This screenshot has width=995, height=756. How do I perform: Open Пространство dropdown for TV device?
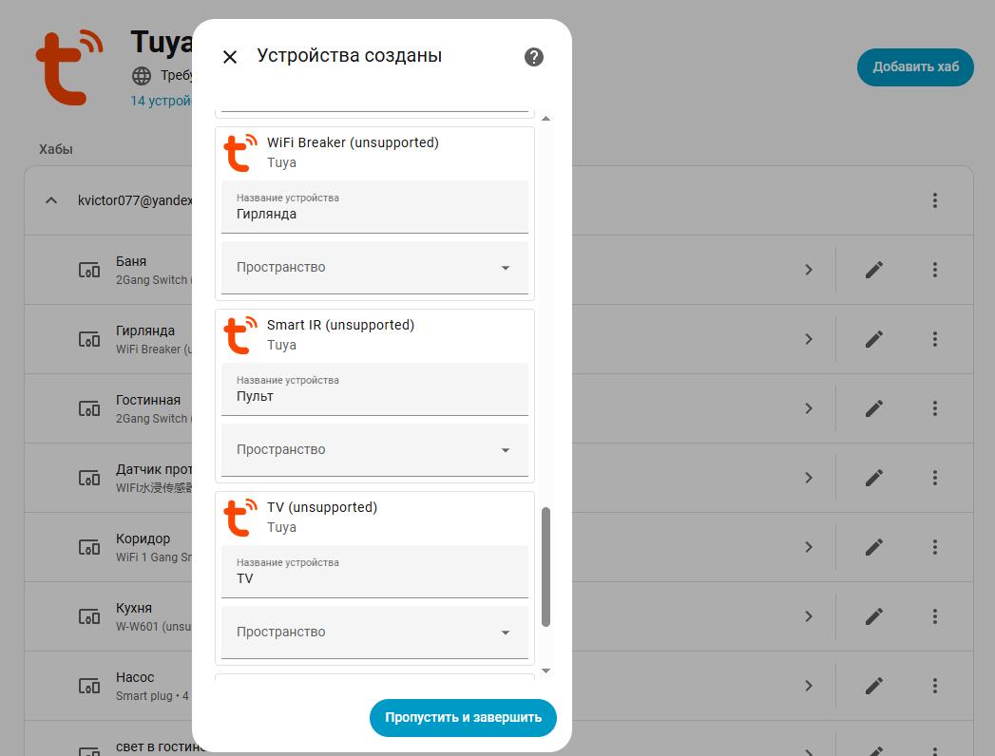pos(374,633)
